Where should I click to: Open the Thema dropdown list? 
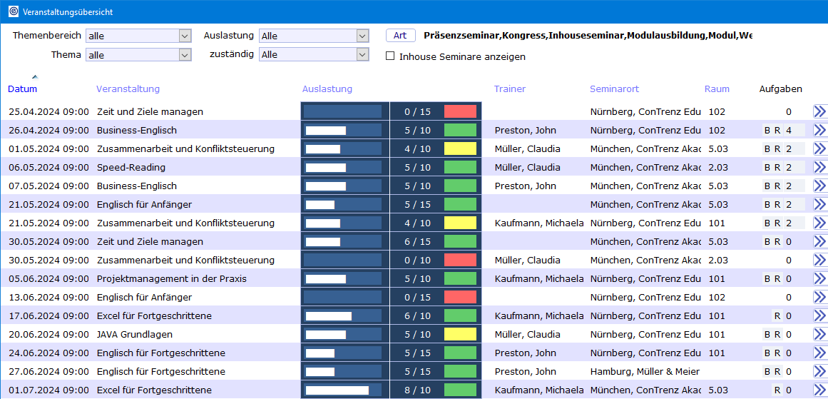[x=185, y=55]
